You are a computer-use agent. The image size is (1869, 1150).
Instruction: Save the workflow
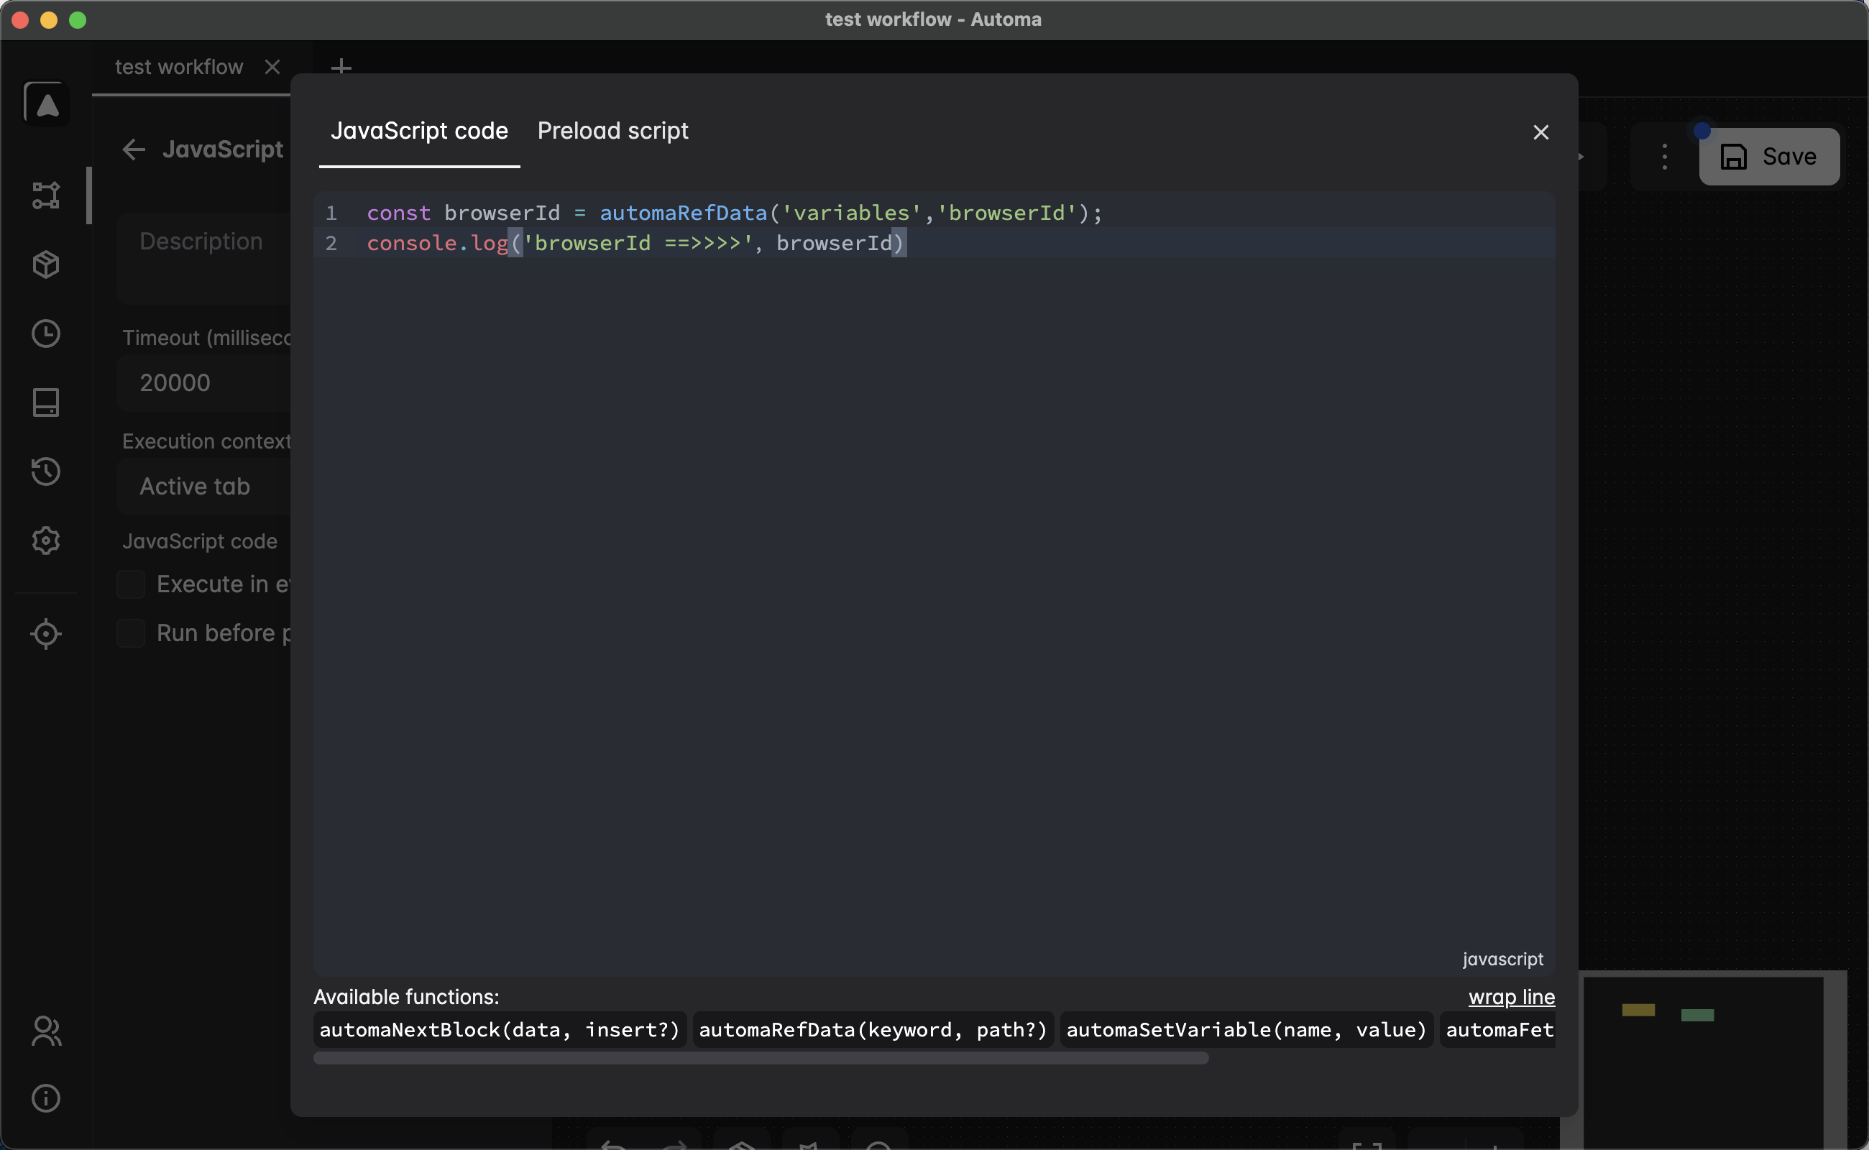tap(1769, 157)
